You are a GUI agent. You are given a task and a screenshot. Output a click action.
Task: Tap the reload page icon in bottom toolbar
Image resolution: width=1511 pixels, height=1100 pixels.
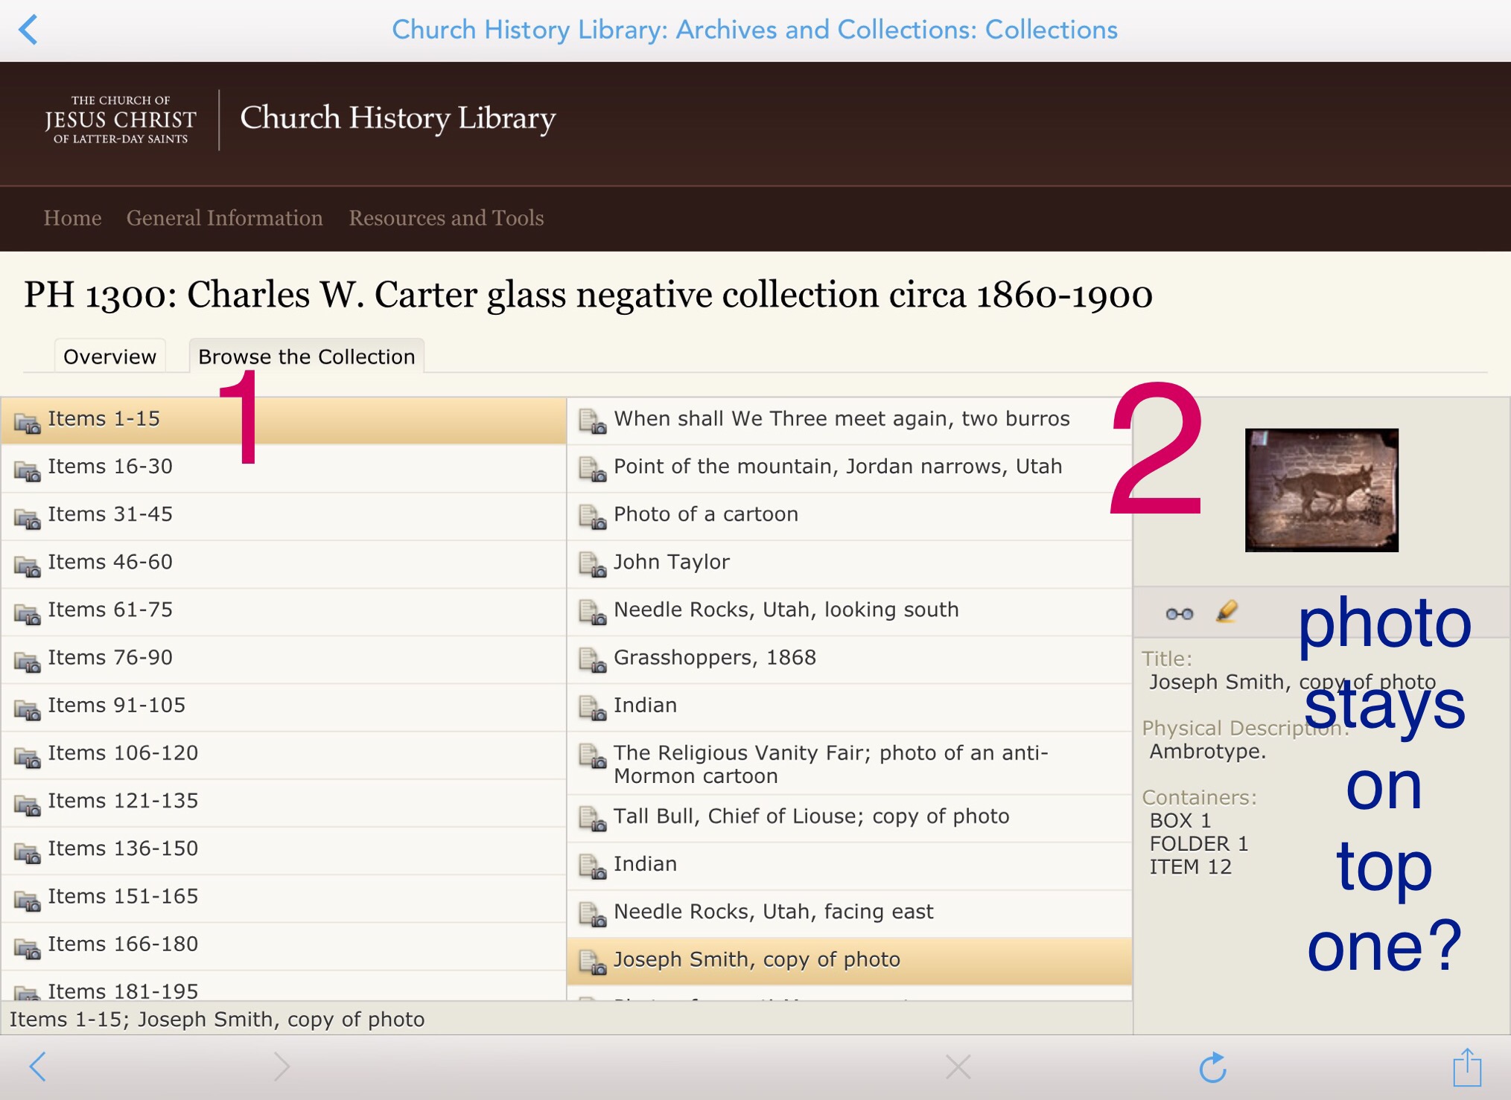pos(1212,1067)
